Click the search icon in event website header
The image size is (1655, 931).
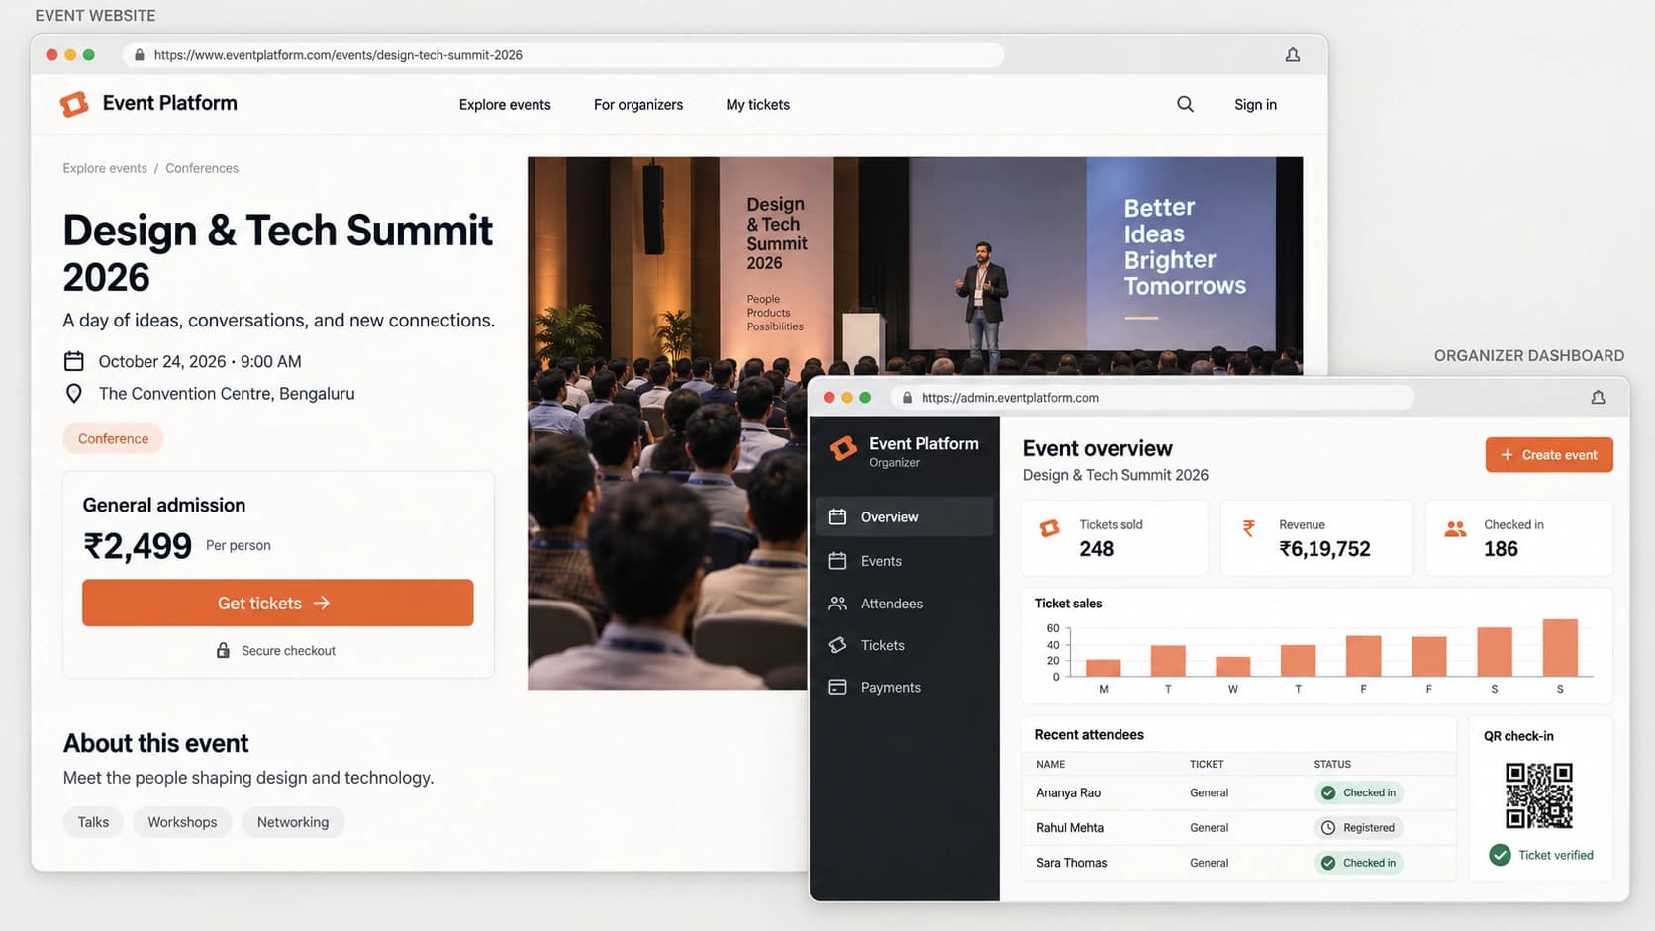click(x=1185, y=104)
